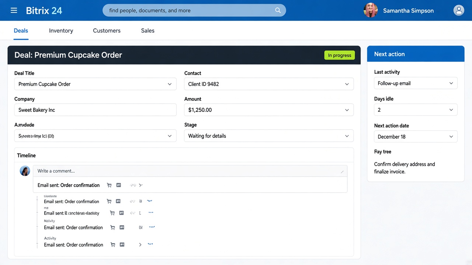472x265 pixels.
Task: Open the Contact dropdown showing Client ID 9482
Action: tap(269, 84)
